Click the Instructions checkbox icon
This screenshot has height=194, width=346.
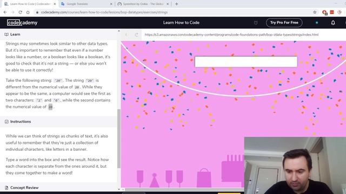click(x=6, y=121)
